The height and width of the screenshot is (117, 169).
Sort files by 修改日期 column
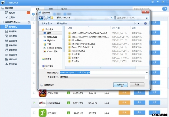click(x=116, y=28)
